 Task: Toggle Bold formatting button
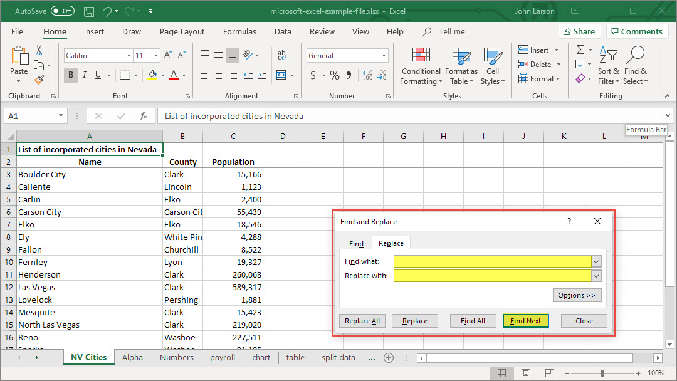click(71, 75)
